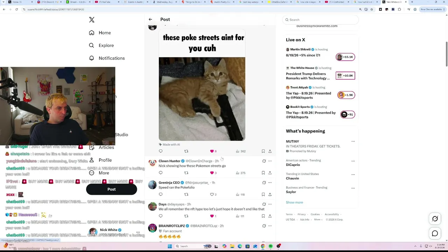Share the cat meme post
448x252 pixels.
(x=270, y=151)
